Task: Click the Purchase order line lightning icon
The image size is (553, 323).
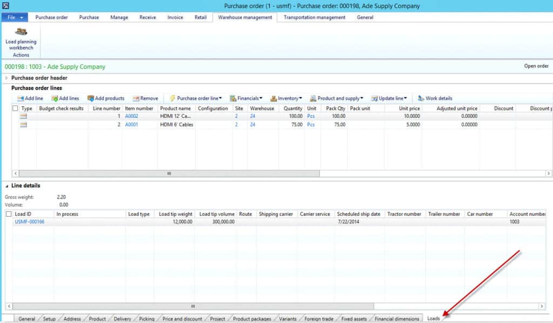Action: click(x=172, y=98)
